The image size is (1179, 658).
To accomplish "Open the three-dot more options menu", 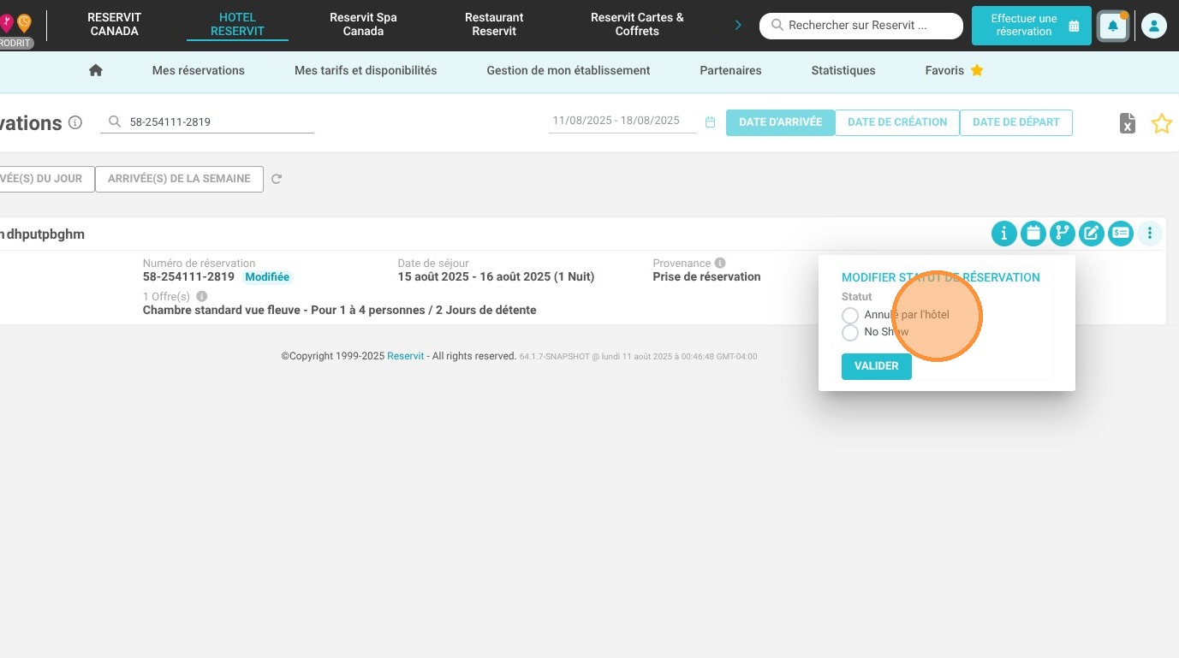I will point(1150,233).
